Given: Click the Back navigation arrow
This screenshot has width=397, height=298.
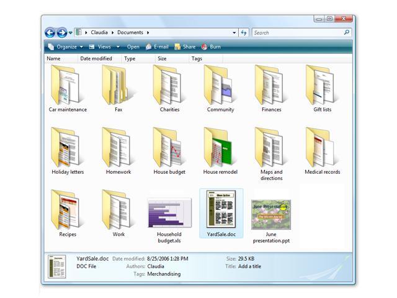Looking at the screenshot, I should (50, 32).
